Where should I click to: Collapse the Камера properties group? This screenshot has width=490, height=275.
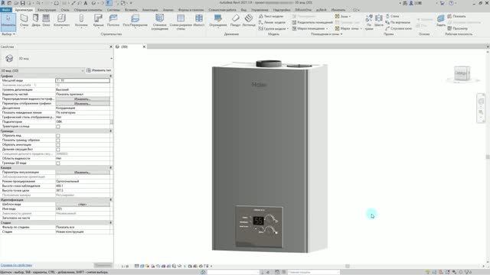pyautogui.click(x=110, y=168)
